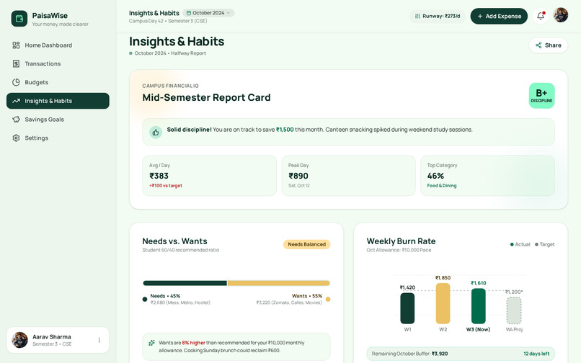Click the Add Expense button
This screenshot has height=363, width=581.
(x=499, y=17)
